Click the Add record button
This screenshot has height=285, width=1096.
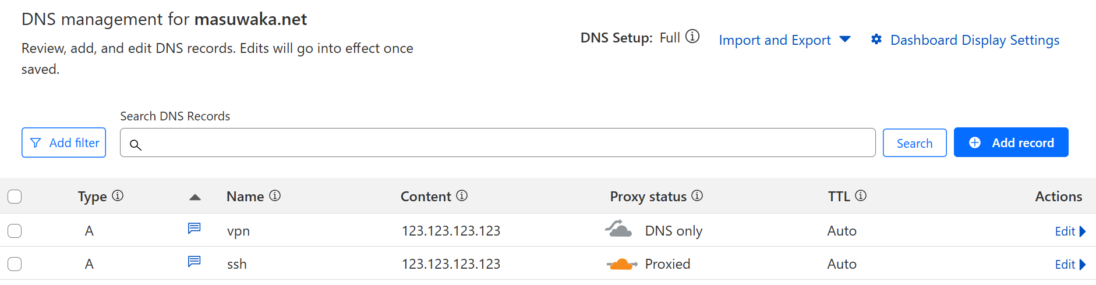pyautogui.click(x=1011, y=142)
